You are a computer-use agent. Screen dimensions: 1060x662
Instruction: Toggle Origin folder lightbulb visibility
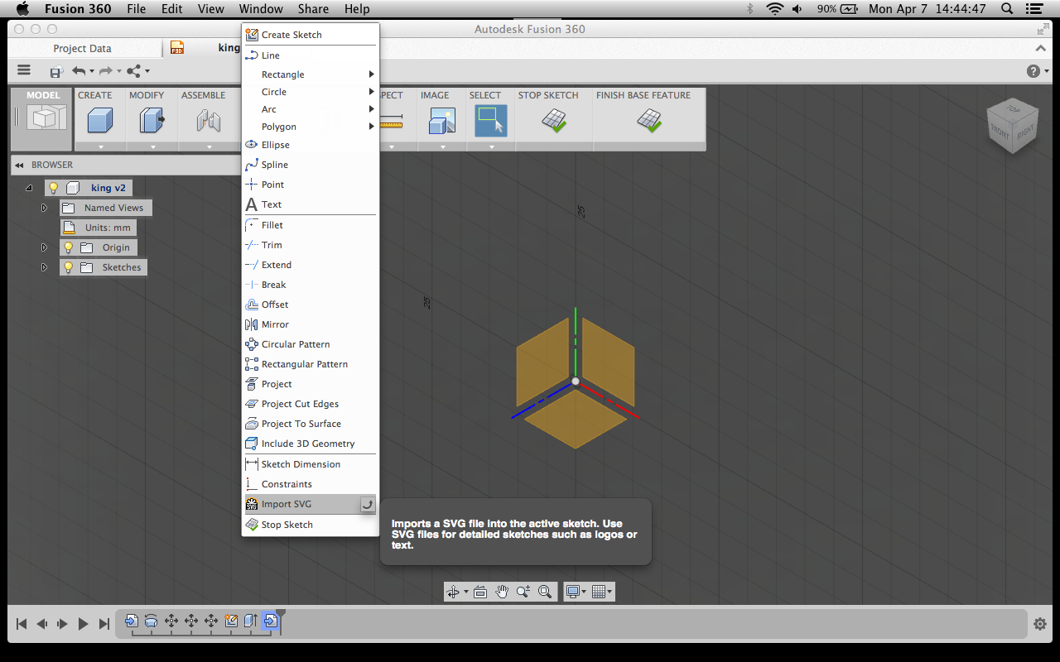(69, 247)
